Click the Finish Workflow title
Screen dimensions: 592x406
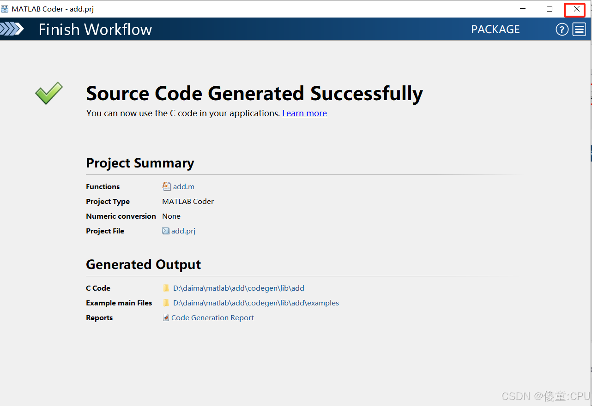[x=95, y=30]
